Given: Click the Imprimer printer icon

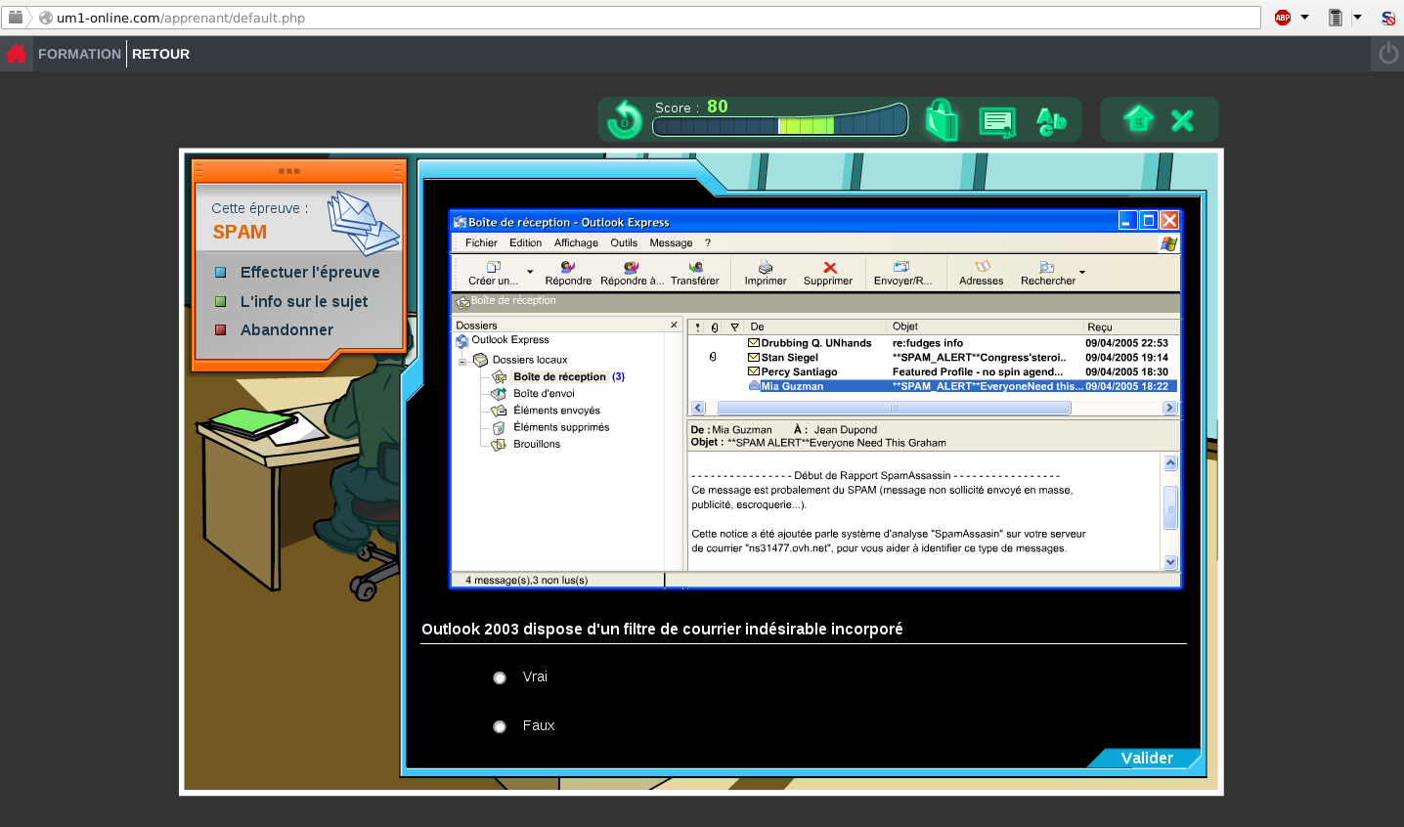Looking at the screenshot, I should (766, 273).
